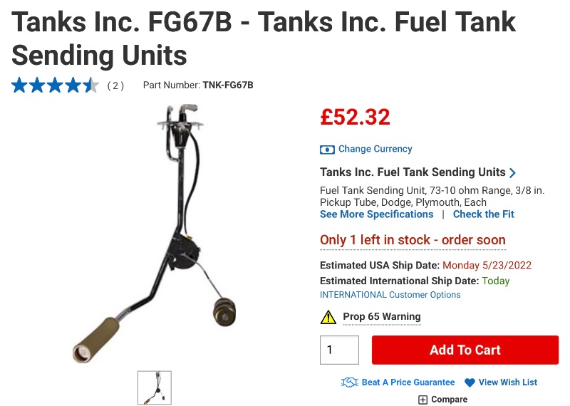Open Beat A Price Guarantee link
Viewport: 570px width, 406px height.
click(x=408, y=382)
